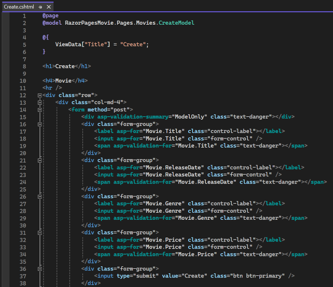Close the Create.cshtml editor tab

(x=48, y=7)
